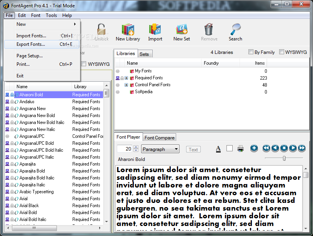Expand the Control Panel Fonts library
Screen dimensions: 313x236
tap(127, 85)
